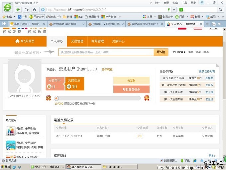The width and height of the screenshot is (226, 170).
Task: Switch to the 新用户注册 - 百丽吧 tab
Action: point(27,24)
